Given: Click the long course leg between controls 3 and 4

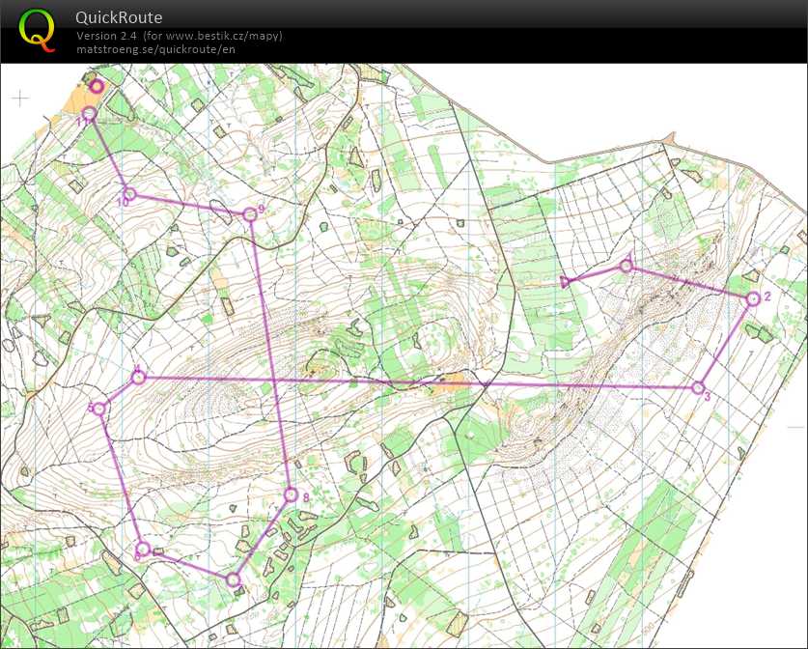Looking at the screenshot, I should 415,382.
